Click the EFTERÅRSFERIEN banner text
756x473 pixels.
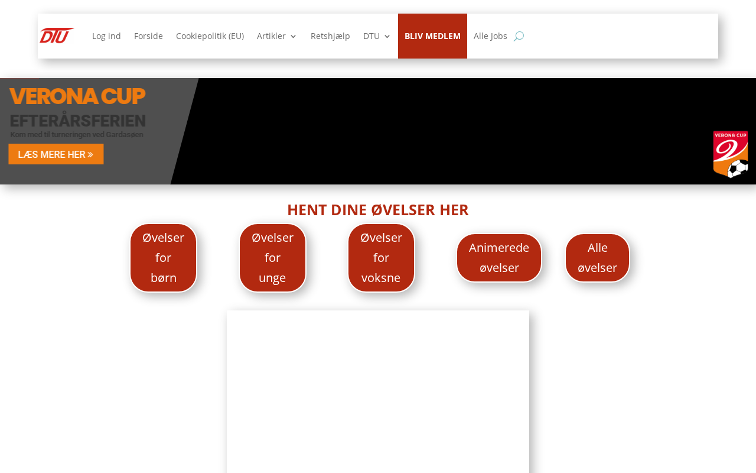pyautogui.click(x=78, y=121)
